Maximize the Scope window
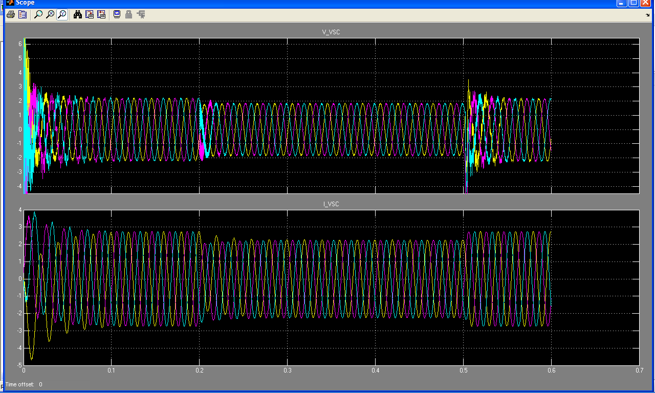 pos(634,3)
